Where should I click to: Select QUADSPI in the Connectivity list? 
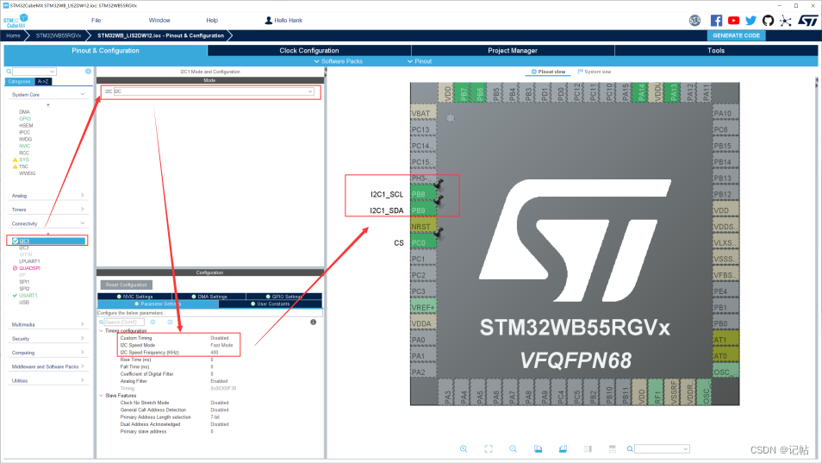[29, 268]
